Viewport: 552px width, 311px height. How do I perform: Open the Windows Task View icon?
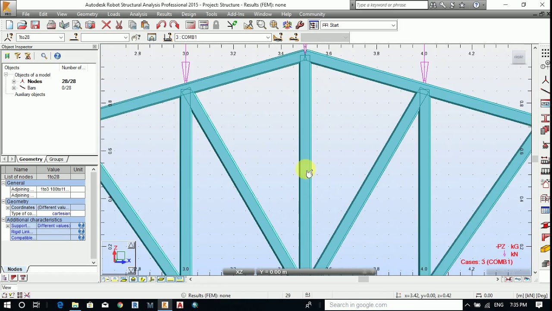(36, 305)
